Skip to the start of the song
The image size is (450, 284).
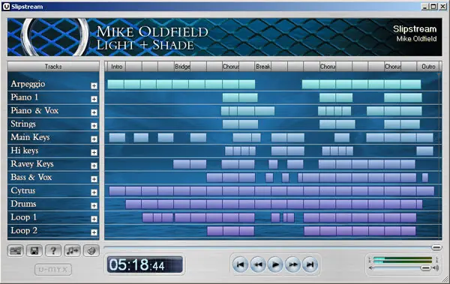(x=241, y=265)
